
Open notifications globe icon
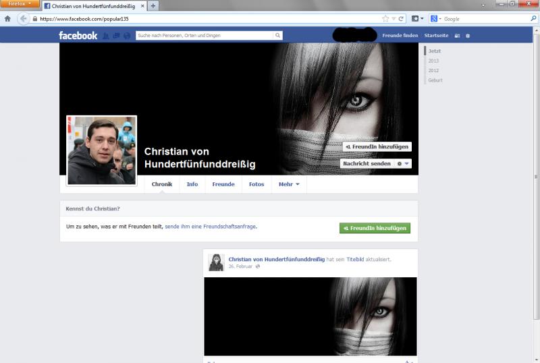126,36
